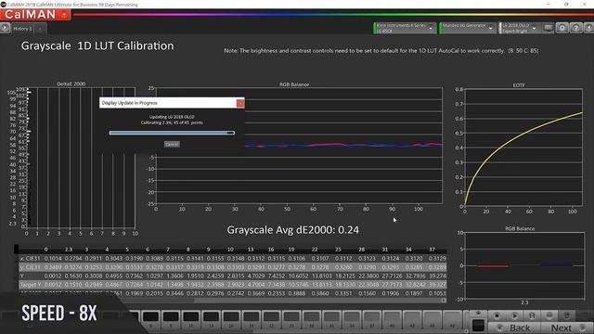Click the Grayscale 1D LUT Calibration title
Viewport: 594px width, 334px height.
97,45
